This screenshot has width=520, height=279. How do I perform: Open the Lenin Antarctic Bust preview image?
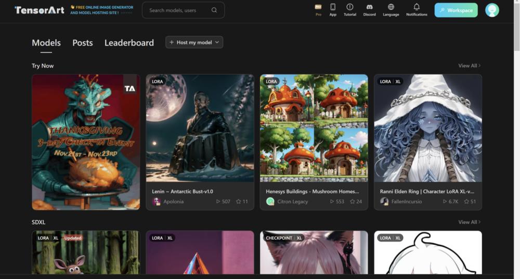[x=200, y=128]
